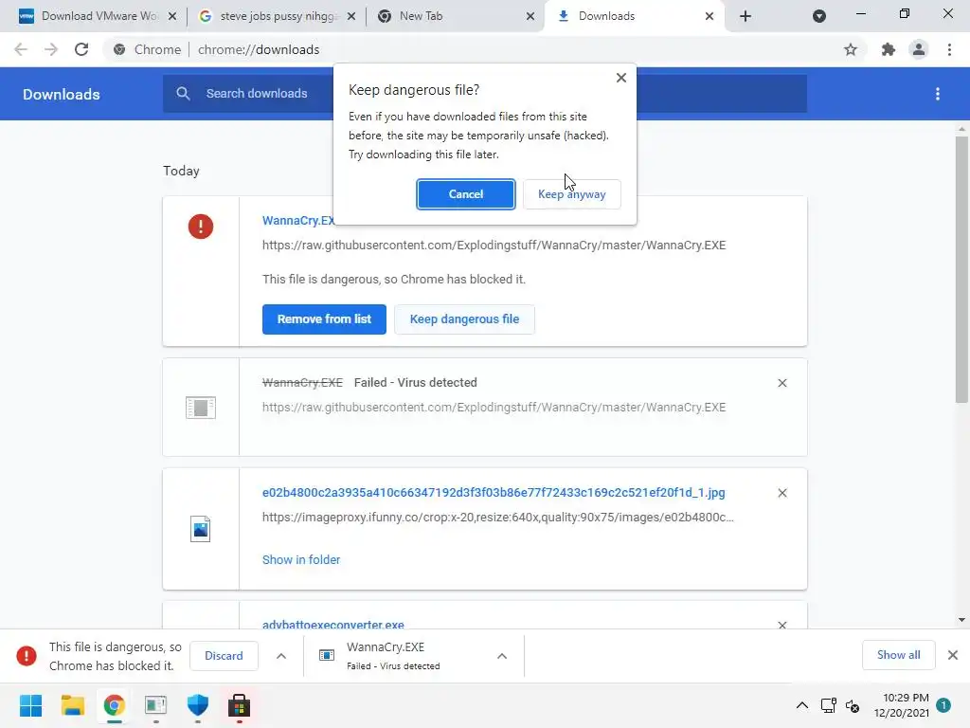Remove the jpg download entry from list
This screenshot has height=728, width=970.
[781, 493]
